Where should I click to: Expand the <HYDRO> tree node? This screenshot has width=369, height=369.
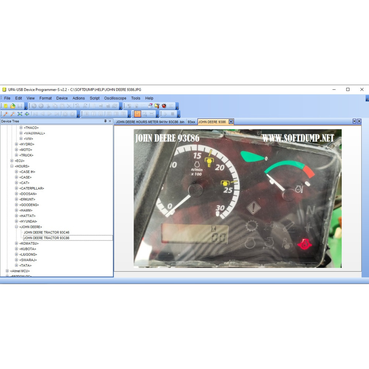coord(16,144)
